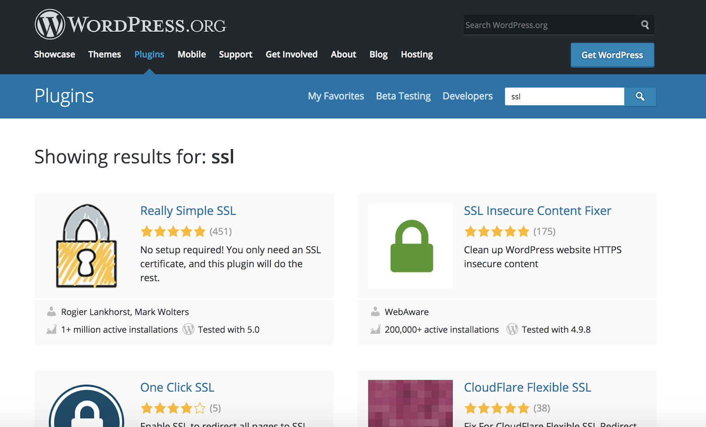Image resolution: width=706 pixels, height=427 pixels.
Task: Open the Mobile menu item
Action: 192,54
